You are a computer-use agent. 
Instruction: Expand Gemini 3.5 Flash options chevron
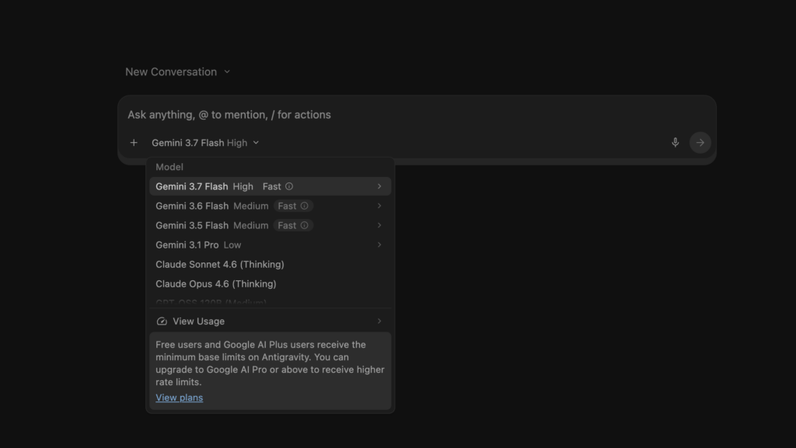tap(379, 225)
